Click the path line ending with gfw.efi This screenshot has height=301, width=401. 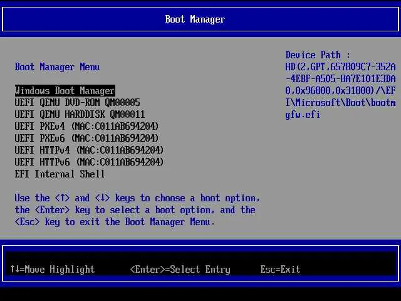(x=303, y=115)
